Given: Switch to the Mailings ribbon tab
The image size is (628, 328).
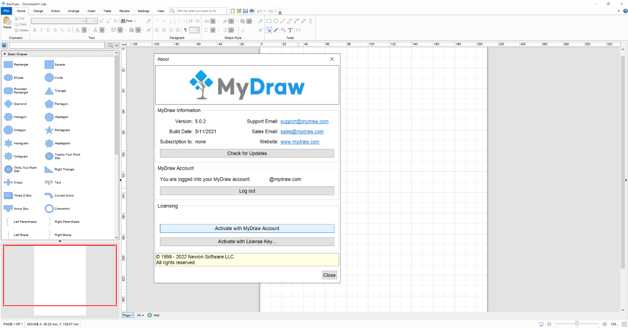Looking at the screenshot, I should pyautogui.click(x=144, y=11).
